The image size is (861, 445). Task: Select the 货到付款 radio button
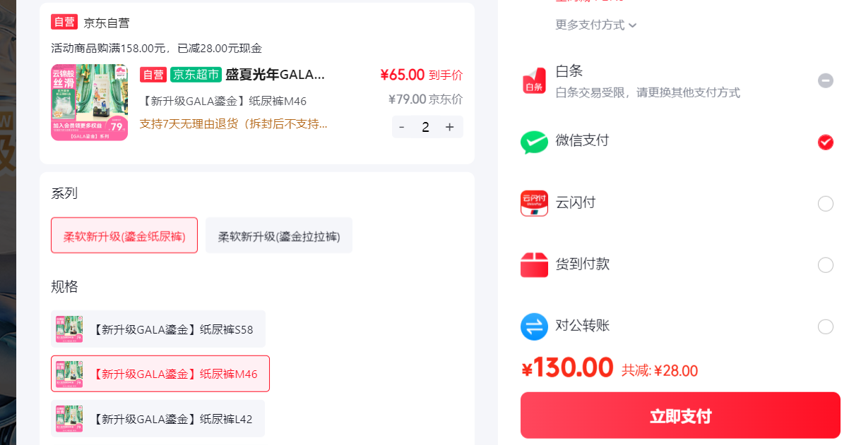coord(826,265)
